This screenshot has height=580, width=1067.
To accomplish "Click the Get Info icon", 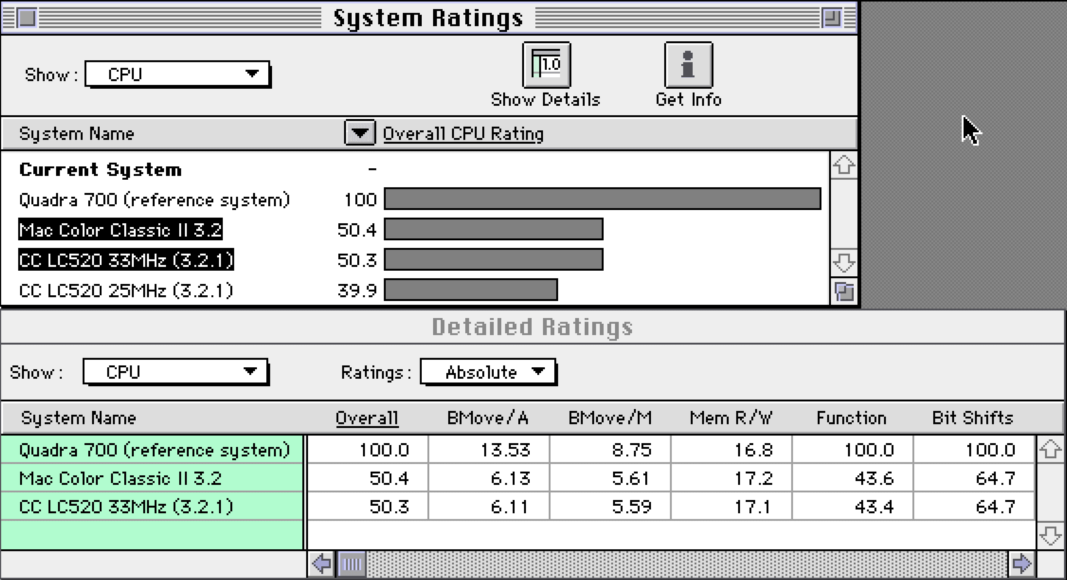I will click(x=688, y=65).
